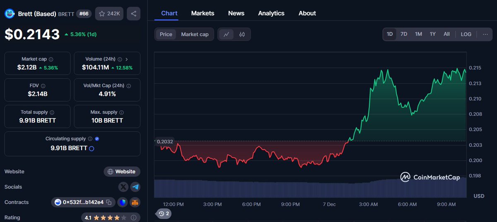Switch to line chart view icon
This screenshot has height=222, width=497.
(x=226, y=34)
